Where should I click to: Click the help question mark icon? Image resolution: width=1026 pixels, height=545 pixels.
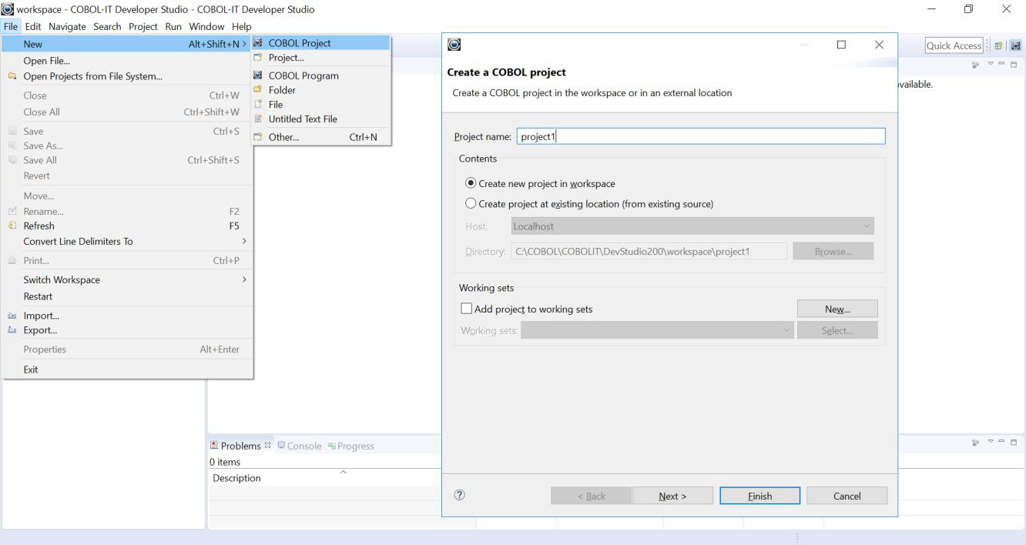(x=461, y=496)
